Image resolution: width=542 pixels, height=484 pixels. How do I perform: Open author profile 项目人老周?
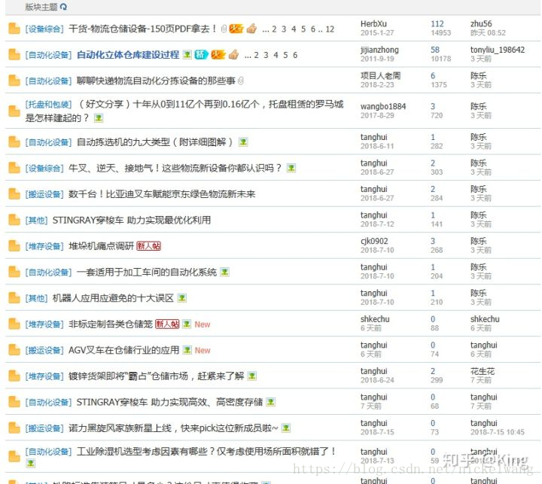(x=381, y=76)
